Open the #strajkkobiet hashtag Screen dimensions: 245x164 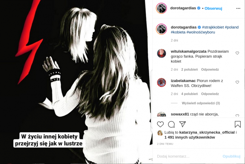pos(213,27)
